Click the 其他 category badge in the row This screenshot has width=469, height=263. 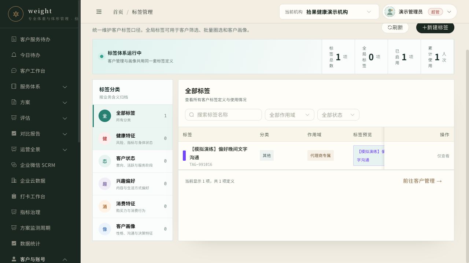[267, 156]
